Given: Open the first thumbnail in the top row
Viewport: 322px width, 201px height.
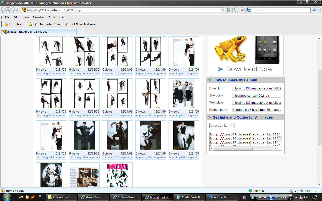Looking at the screenshot, I should coord(51,52).
